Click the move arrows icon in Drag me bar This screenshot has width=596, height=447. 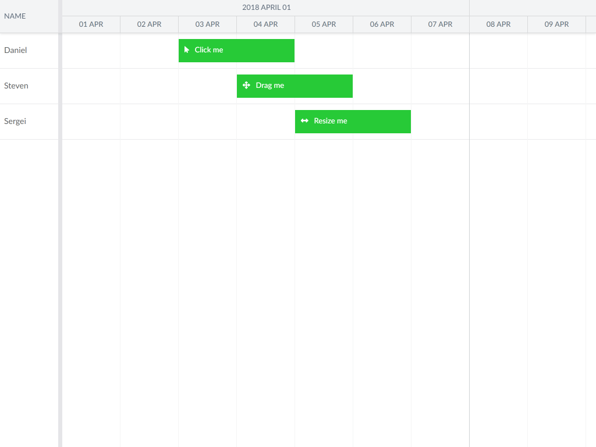tap(246, 85)
